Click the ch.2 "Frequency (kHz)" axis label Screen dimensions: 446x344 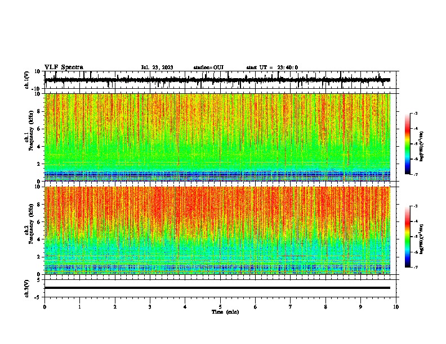tap(31, 224)
